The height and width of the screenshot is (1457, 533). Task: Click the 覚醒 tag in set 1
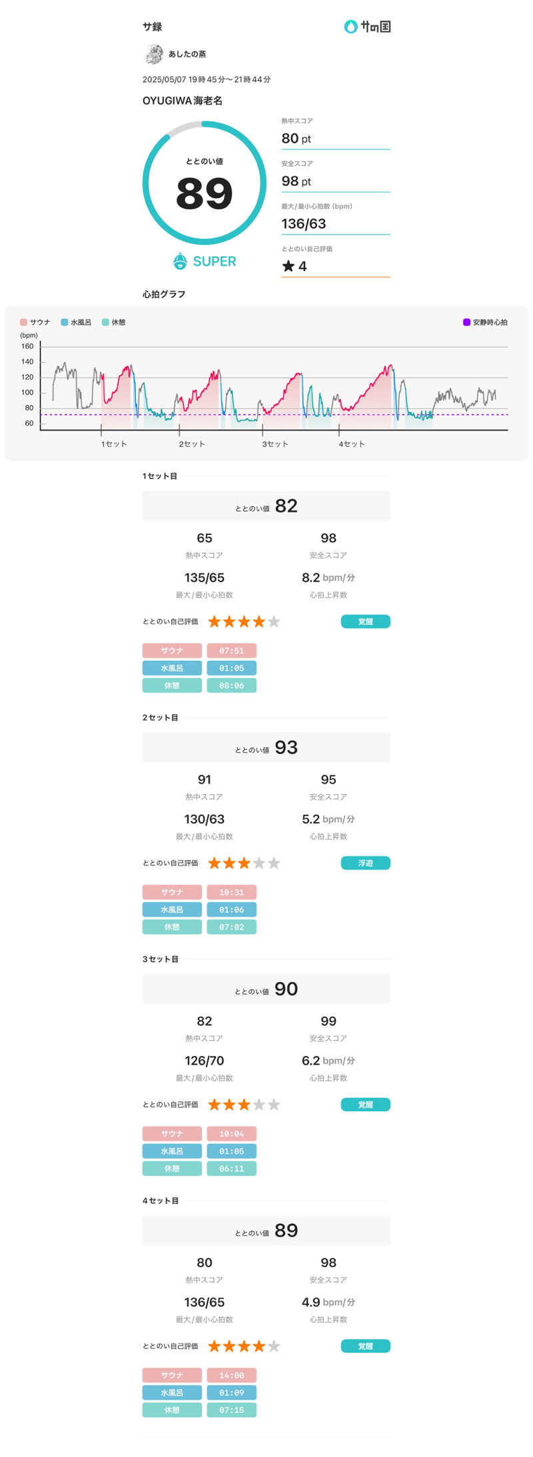coord(365,622)
